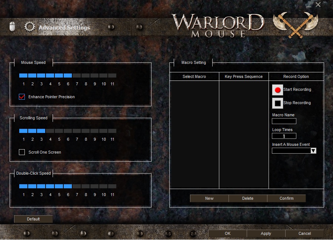This screenshot has height=240, width=333.
Task: Open the Advanced Settings gear icon
Action: coord(30,27)
